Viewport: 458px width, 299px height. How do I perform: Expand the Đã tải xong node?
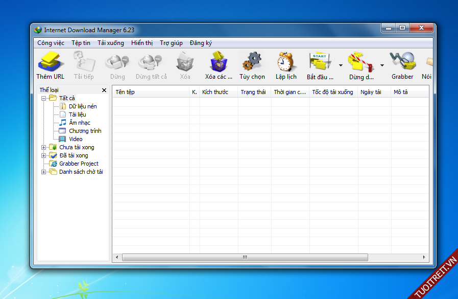point(44,155)
